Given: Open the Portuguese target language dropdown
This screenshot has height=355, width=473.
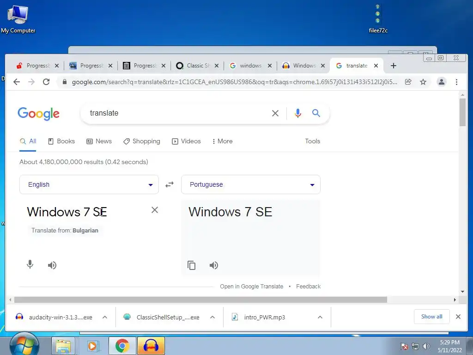Looking at the screenshot, I should (251, 184).
